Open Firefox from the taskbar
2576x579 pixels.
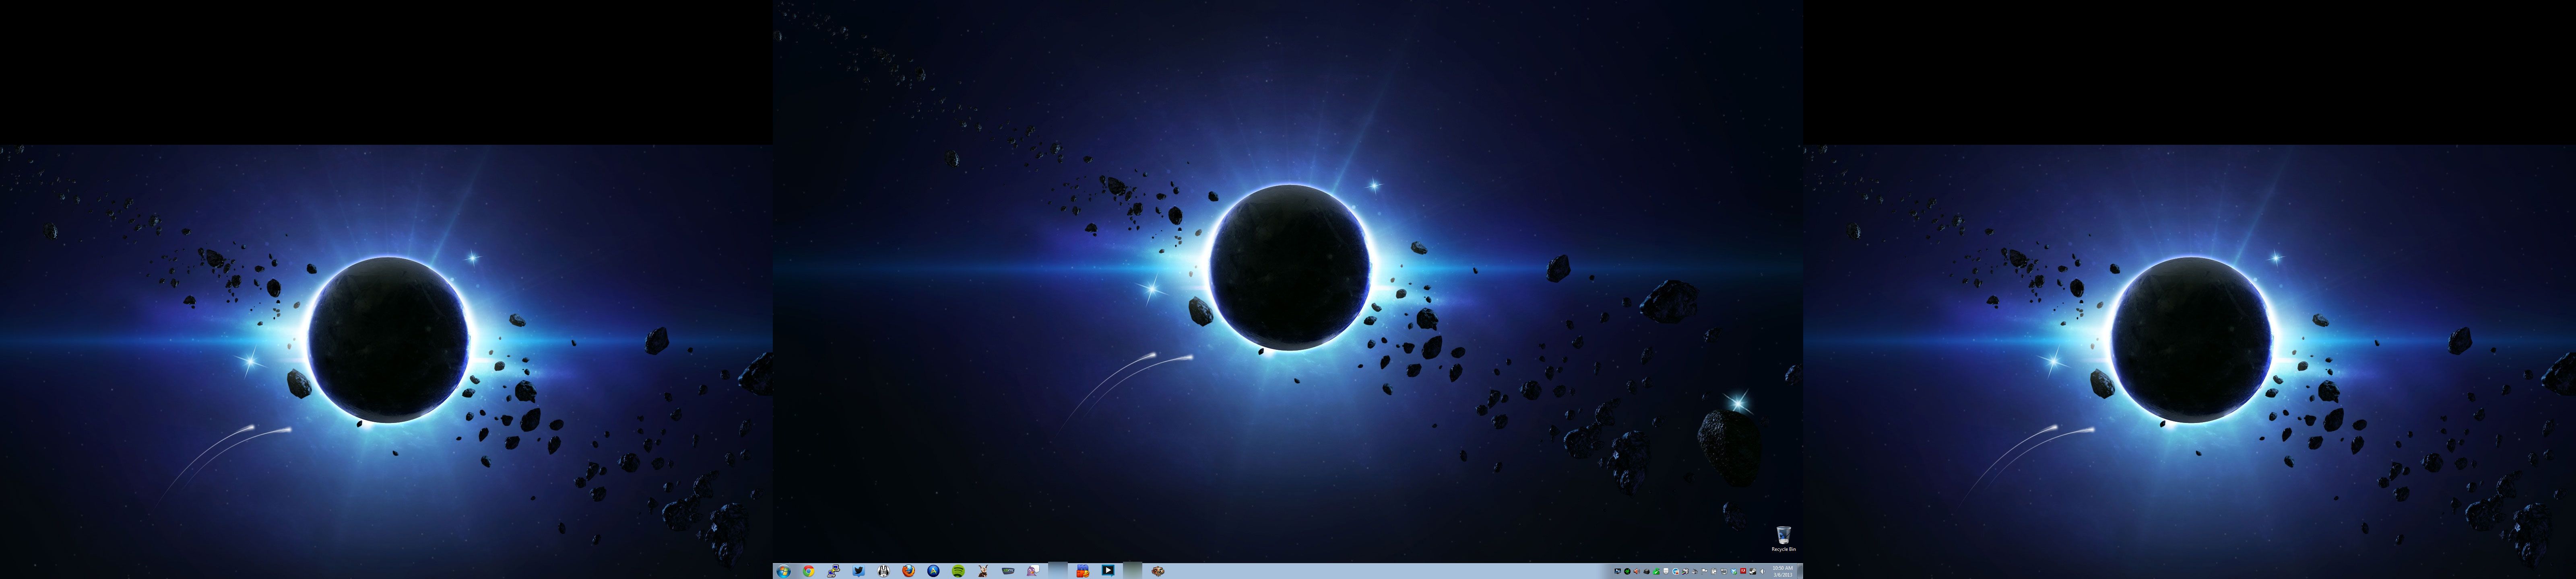[x=908, y=571]
